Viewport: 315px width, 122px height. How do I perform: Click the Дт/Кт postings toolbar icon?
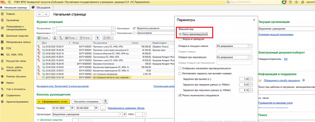[x=61, y=38]
